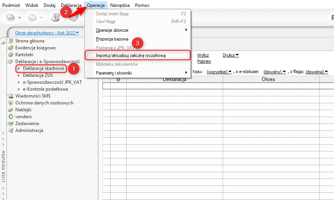Click the back navigation arrow icon
The width and height of the screenshot is (334, 200).
click(11, 18)
